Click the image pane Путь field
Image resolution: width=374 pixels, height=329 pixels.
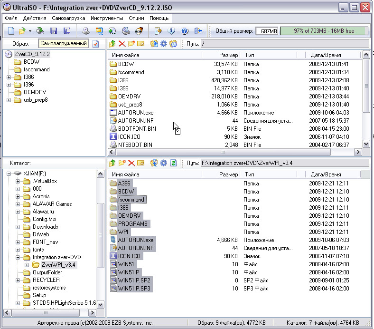[x=285, y=44]
